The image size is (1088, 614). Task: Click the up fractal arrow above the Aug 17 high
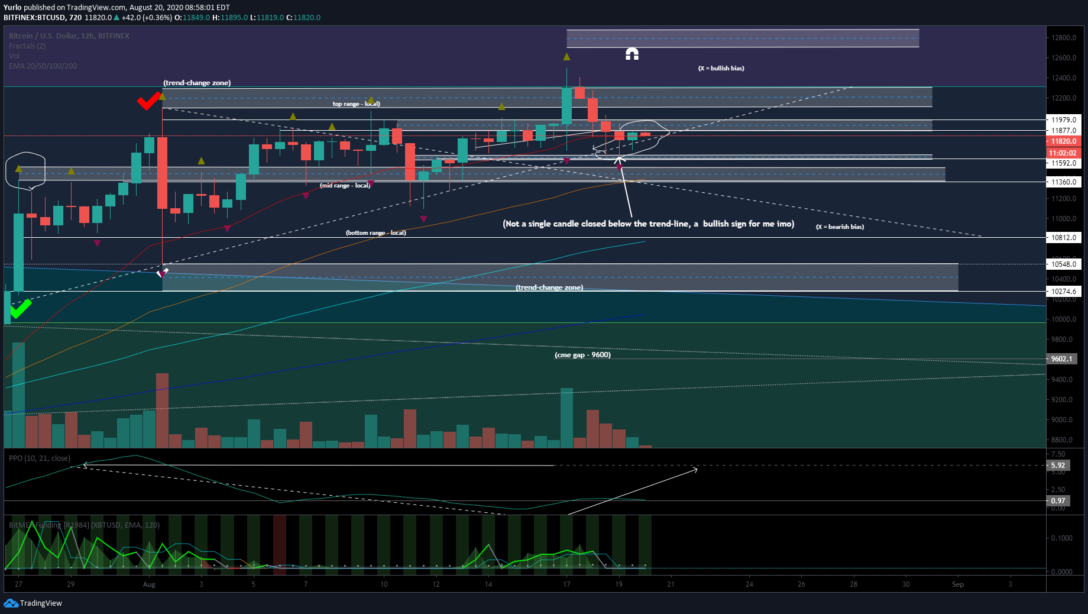(566, 57)
